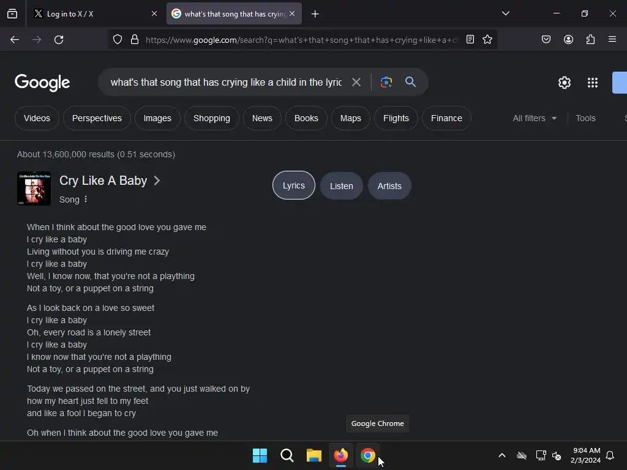Screen dimensions: 627x470
Task: Save page to Pocket
Action: 546,40
